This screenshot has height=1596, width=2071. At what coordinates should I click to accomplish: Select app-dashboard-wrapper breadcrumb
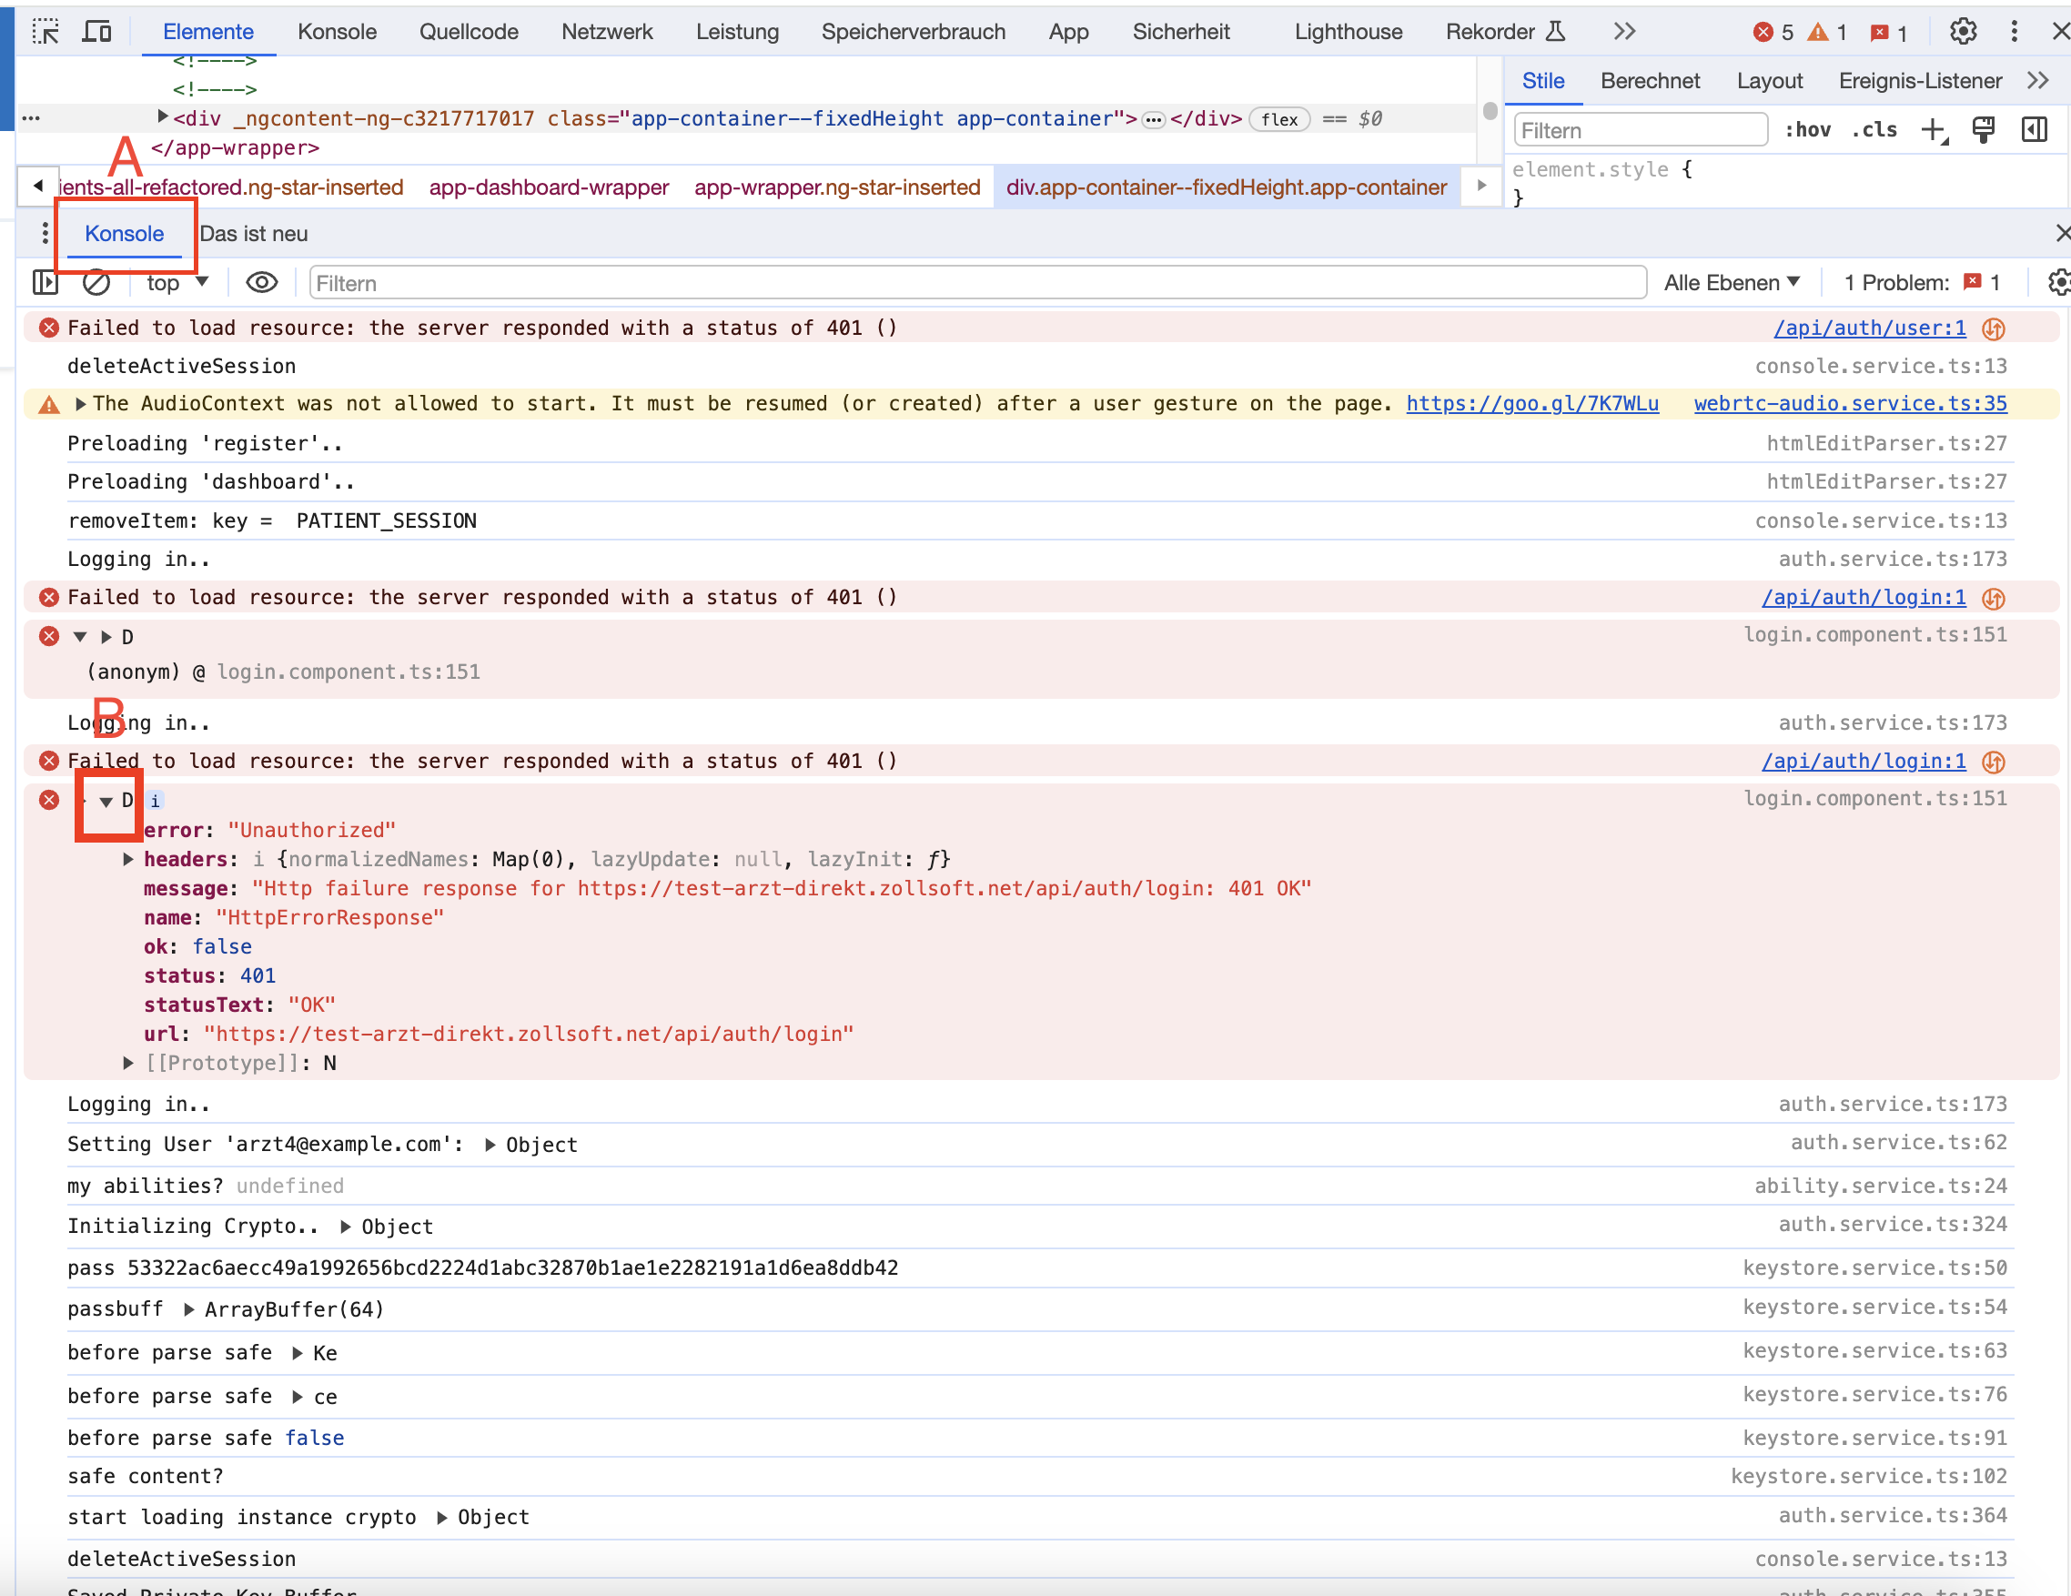pos(549,187)
